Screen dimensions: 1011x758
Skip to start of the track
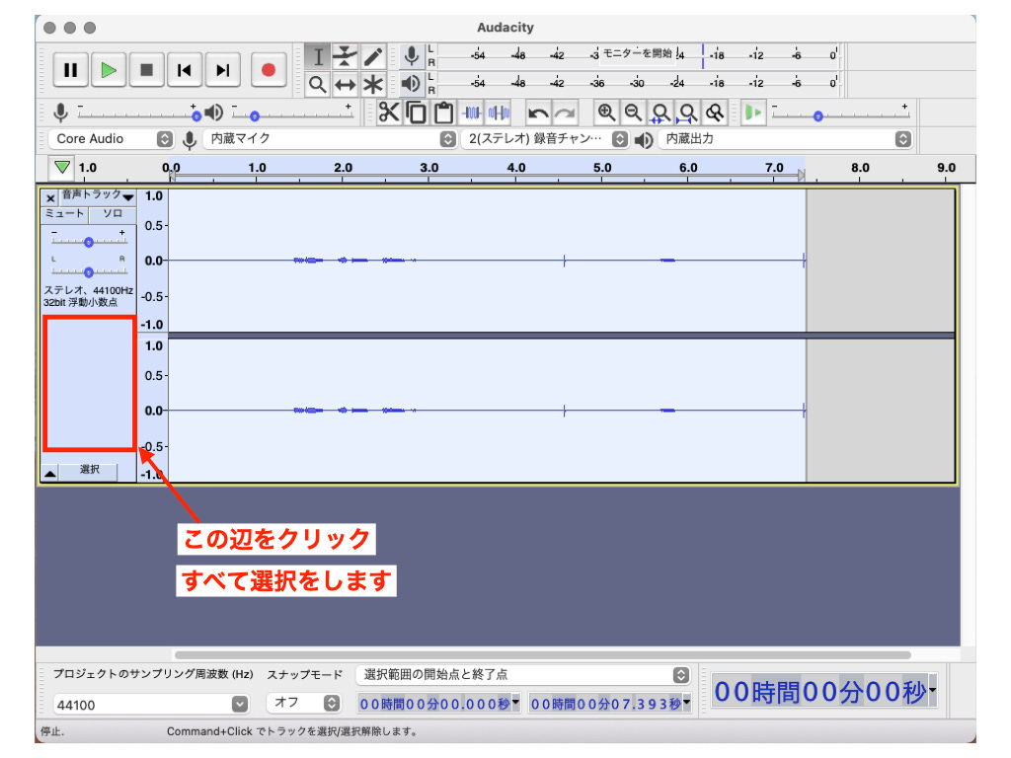coord(185,70)
